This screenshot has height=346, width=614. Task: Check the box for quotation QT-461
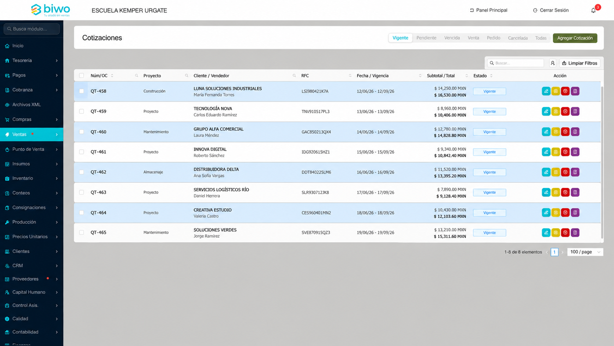(x=82, y=152)
